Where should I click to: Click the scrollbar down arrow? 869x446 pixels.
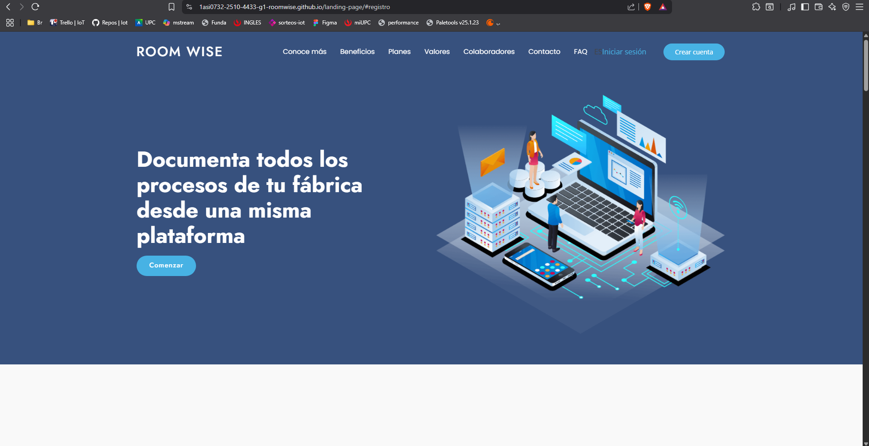[866, 443]
